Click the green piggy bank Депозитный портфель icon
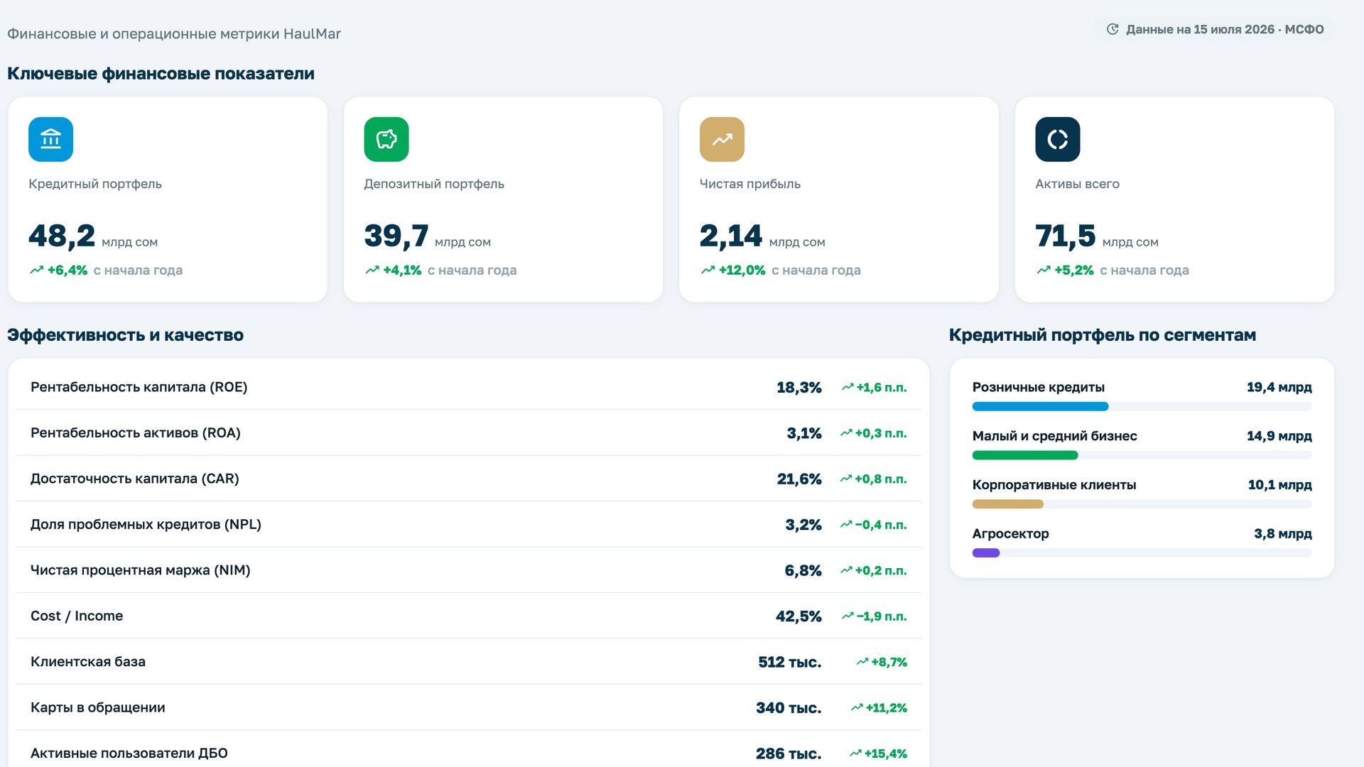 (386, 139)
